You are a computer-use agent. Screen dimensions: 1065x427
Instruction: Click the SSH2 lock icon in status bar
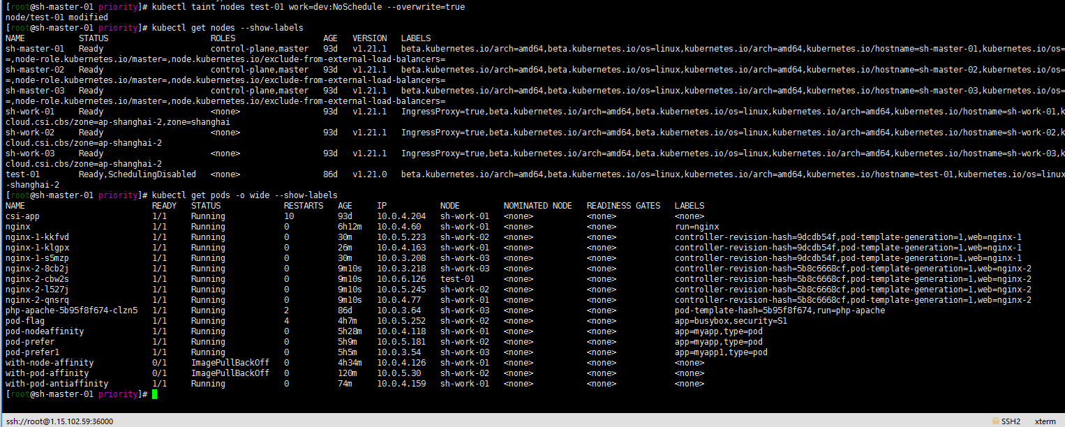click(997, 421)
